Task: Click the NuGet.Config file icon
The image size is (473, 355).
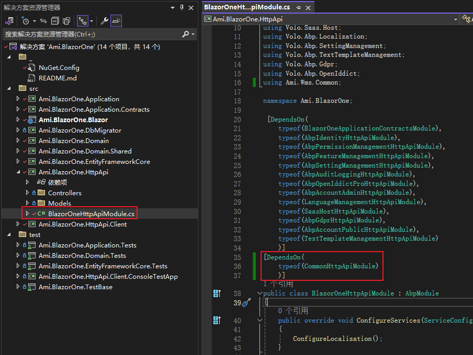Action: (32, 68)
